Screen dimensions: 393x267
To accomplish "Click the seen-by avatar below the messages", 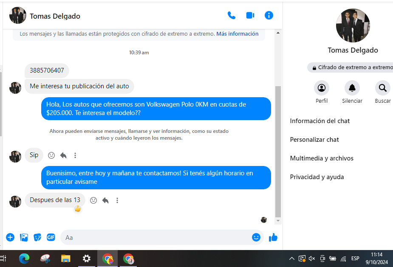I will click(264, 220).
